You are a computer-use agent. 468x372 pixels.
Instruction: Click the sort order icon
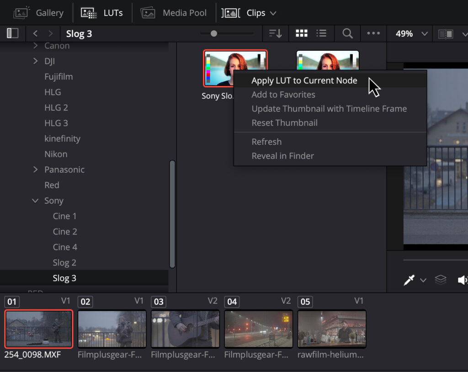coord(275,33)
